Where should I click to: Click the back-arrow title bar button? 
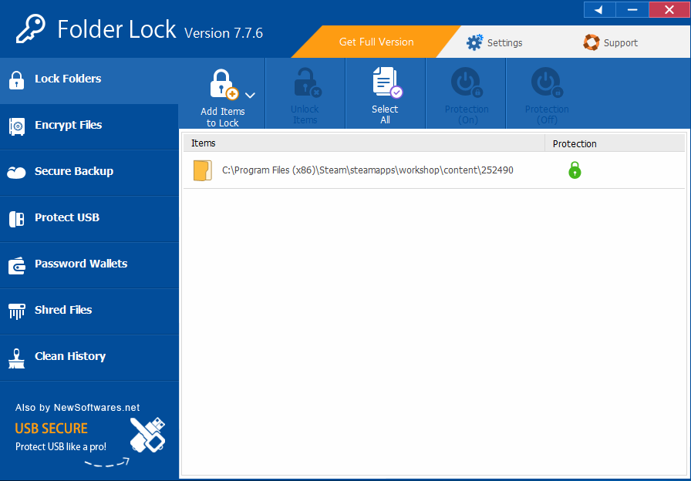pos(599,9)
